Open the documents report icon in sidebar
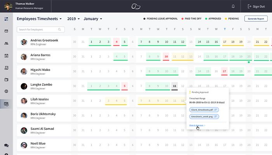The height and width of the screenshot is (155, 272). click(6, 68)
